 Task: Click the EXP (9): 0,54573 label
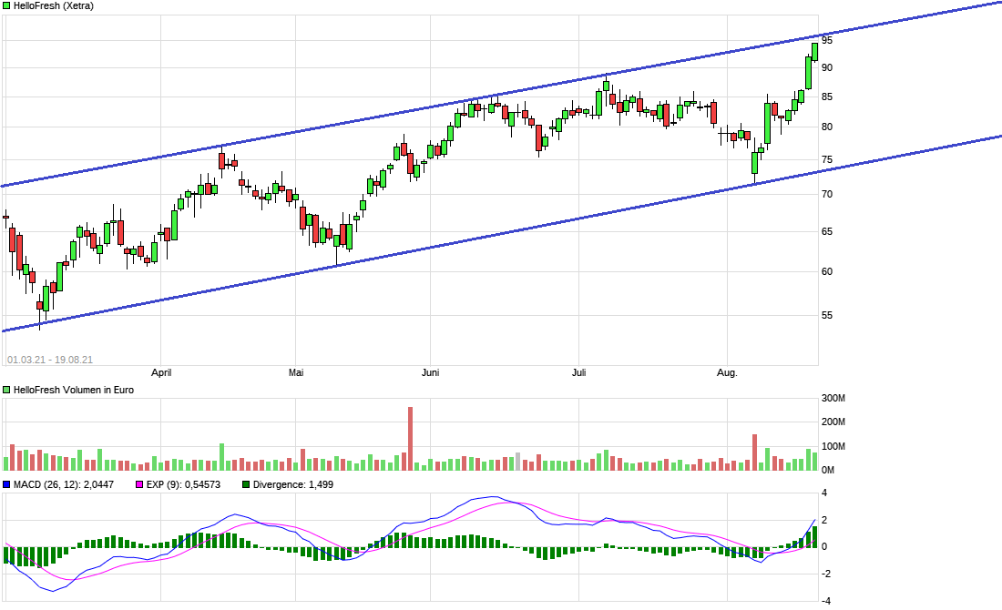183,484
